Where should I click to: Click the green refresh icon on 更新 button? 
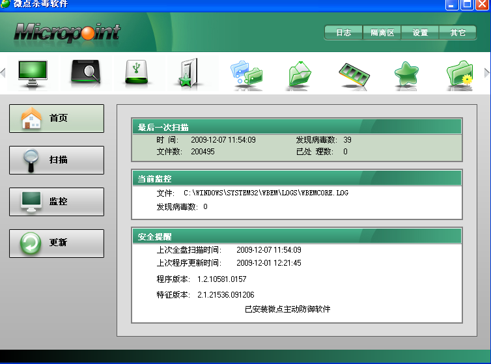tap(31, 243)
